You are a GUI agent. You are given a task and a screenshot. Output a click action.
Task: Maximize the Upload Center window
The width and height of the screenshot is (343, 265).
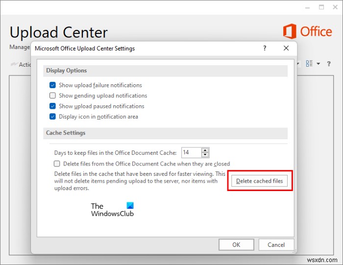[321, 7]
